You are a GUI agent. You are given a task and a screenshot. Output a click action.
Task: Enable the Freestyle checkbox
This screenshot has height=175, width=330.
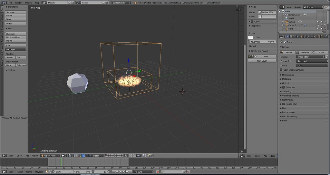coord(284,87)
